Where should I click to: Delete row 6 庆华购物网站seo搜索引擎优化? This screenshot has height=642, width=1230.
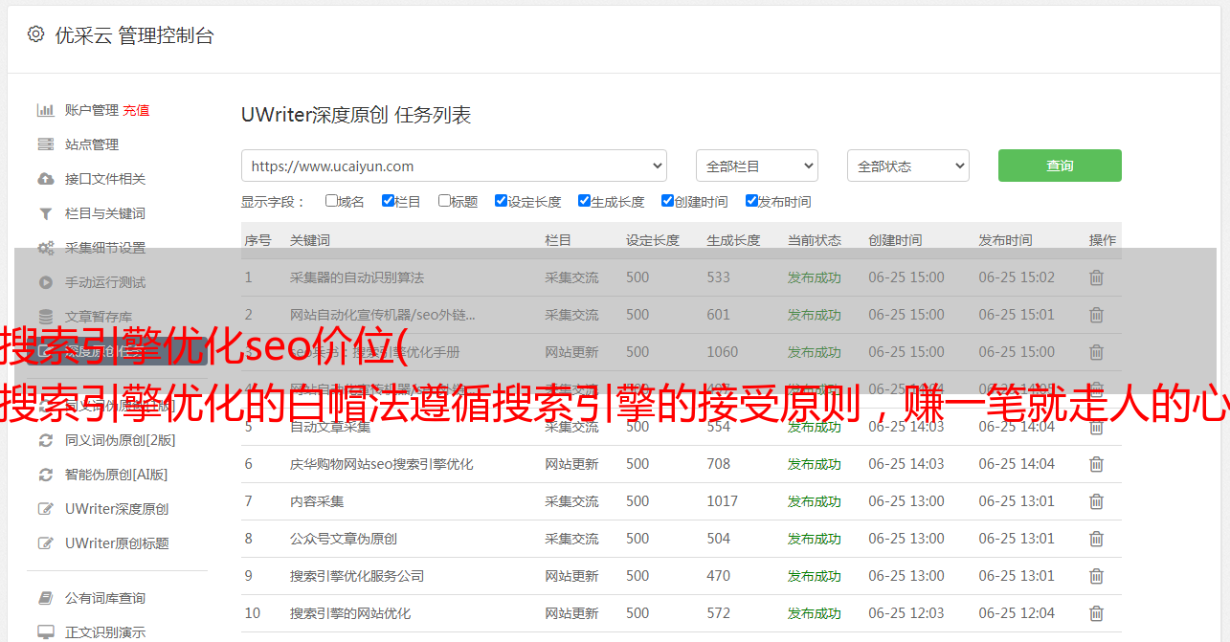[1097, 464]
